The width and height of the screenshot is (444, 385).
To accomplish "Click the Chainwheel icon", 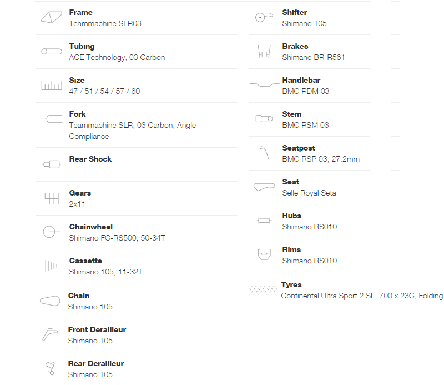I will click(x=51, y=232).
